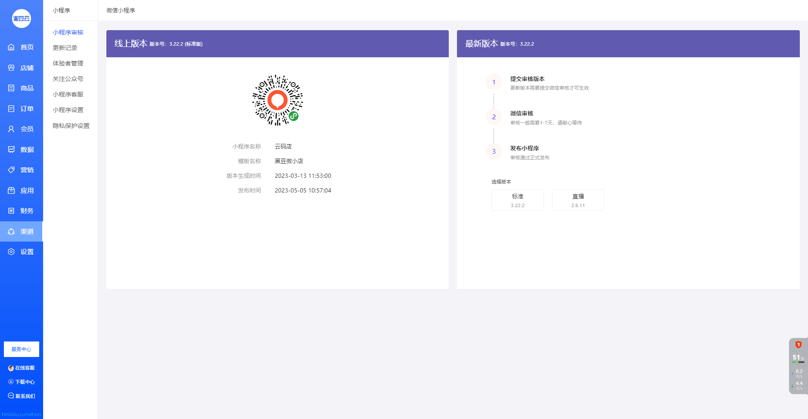Select the 直播 2.6.11 version option
808x419 pixels.
point(578,200)
